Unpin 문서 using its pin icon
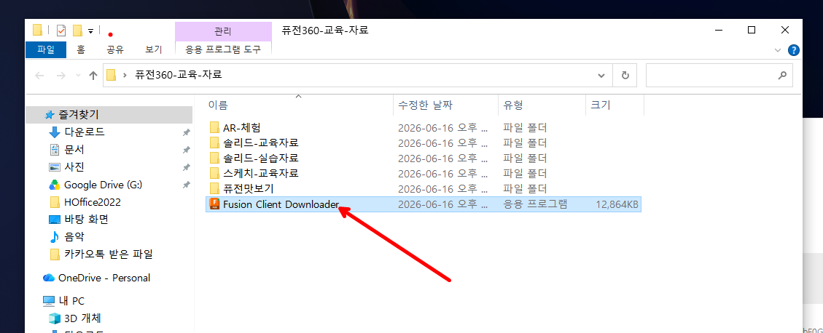 pos(186,150)
